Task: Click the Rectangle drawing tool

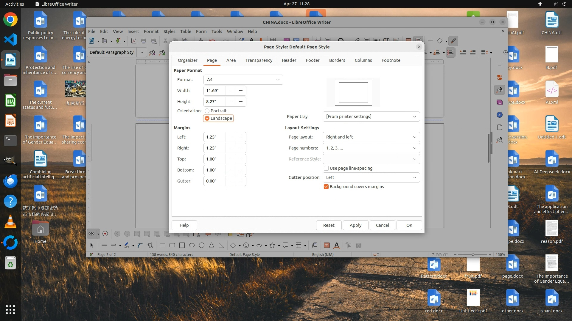Action: point(162,246)
